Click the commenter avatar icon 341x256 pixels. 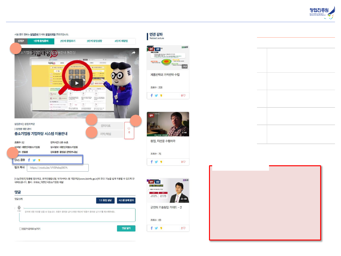(x=19, y=208)
